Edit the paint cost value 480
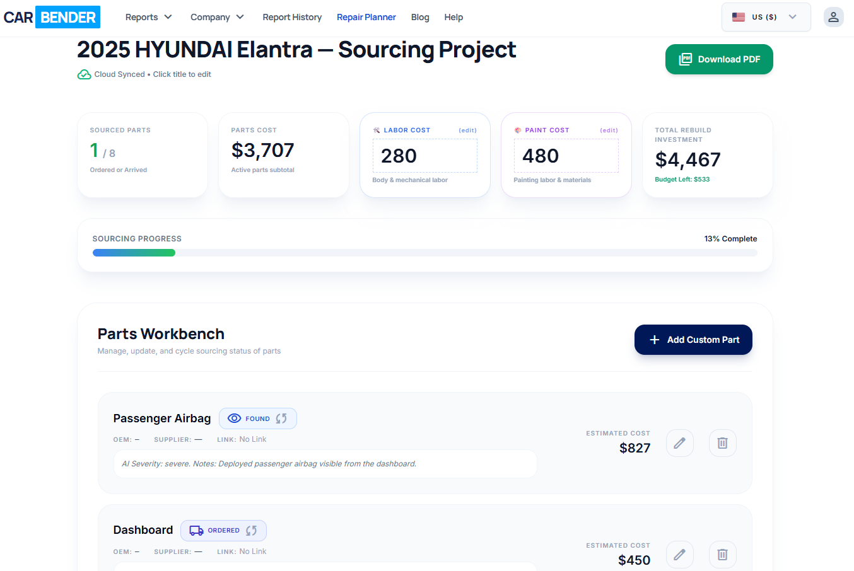 click(x=566, y=156)
